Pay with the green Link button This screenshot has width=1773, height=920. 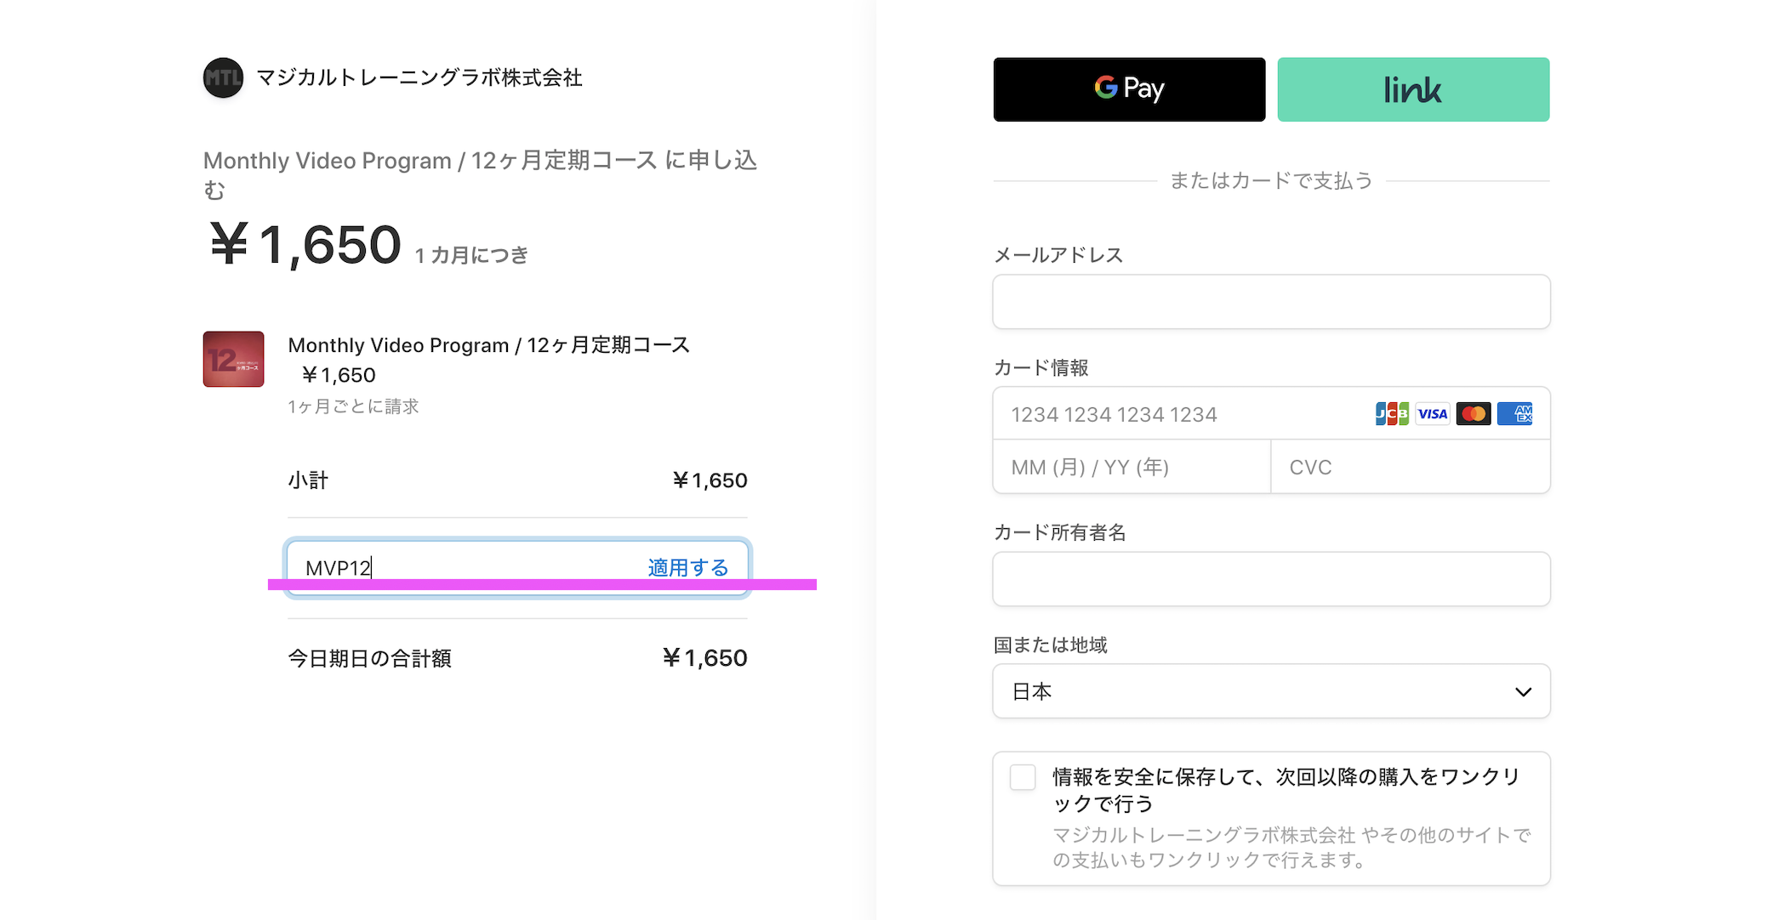click(x=1413, y=89)
